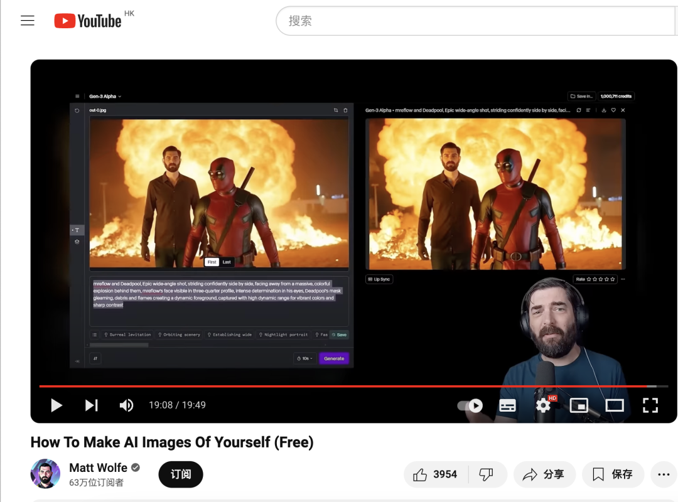678x502 pixels.
Task: Toggle theater mode
Action: (x=615, y=405)
